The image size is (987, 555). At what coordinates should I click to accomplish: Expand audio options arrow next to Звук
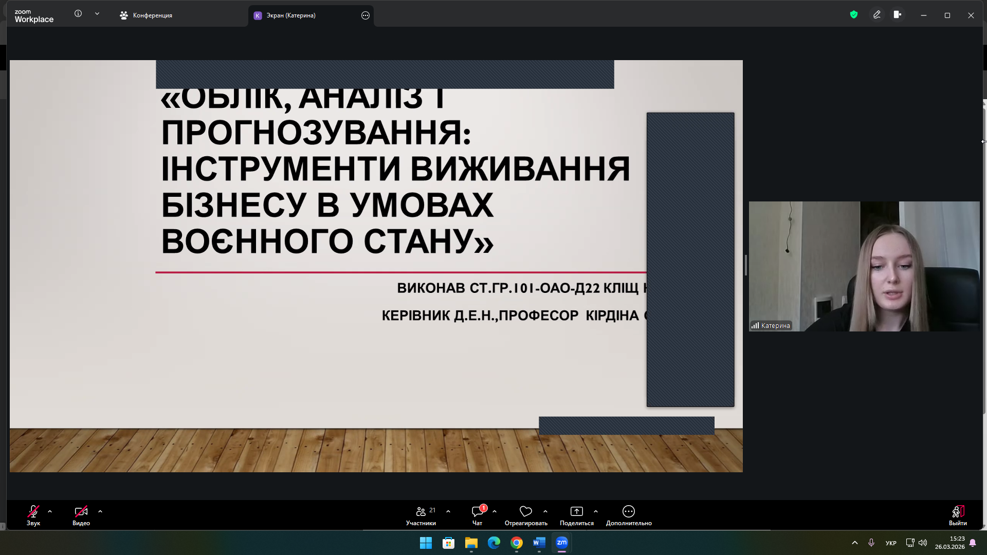tap(50, 511)
